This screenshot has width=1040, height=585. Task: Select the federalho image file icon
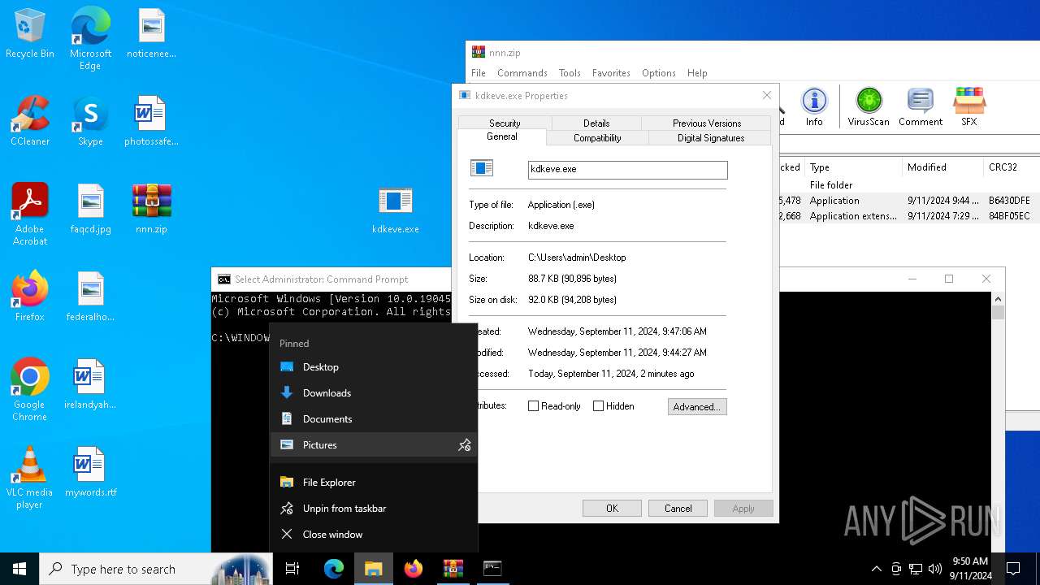click(90, 297)
